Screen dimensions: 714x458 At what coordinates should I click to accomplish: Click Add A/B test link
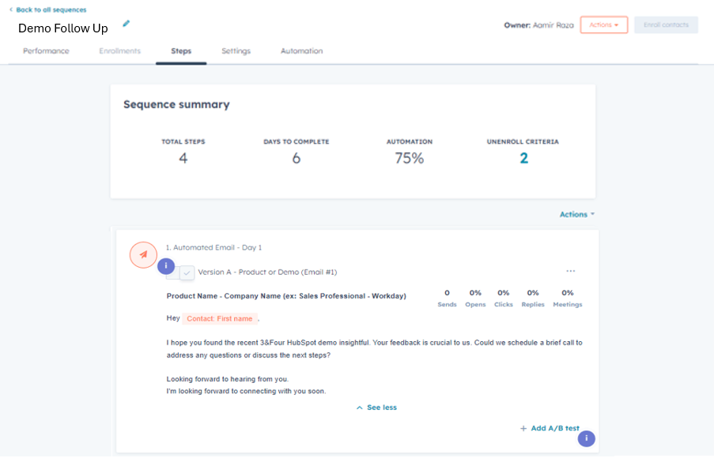tap(550, 429)
